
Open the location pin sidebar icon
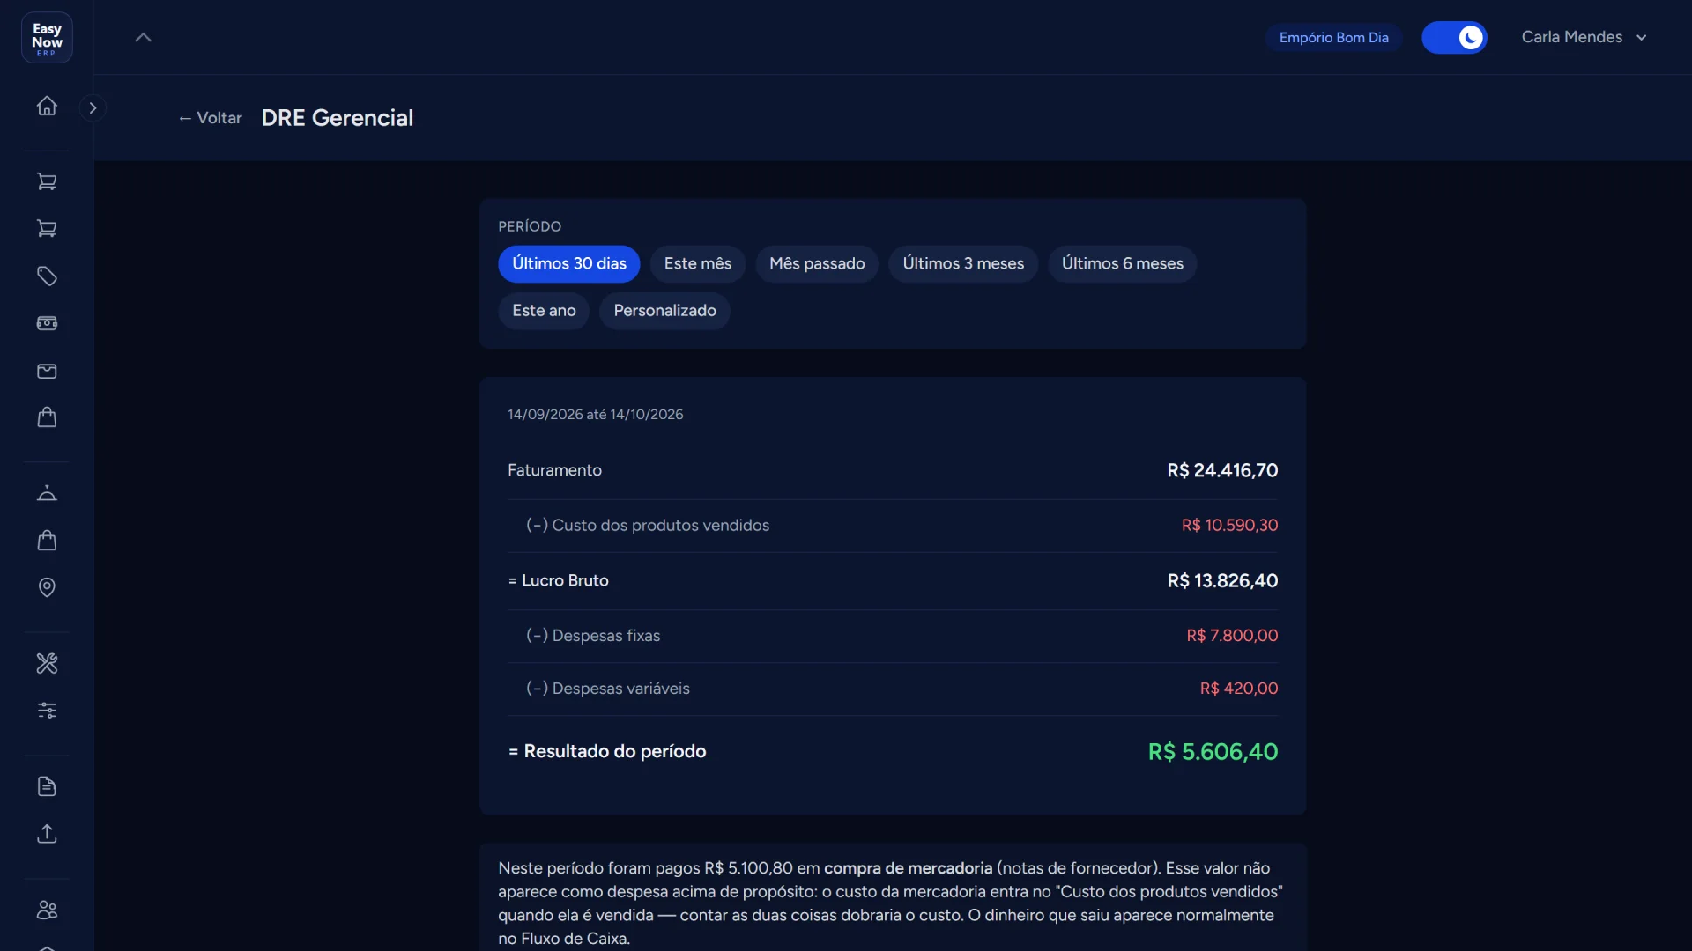click(x=47, y=587)
